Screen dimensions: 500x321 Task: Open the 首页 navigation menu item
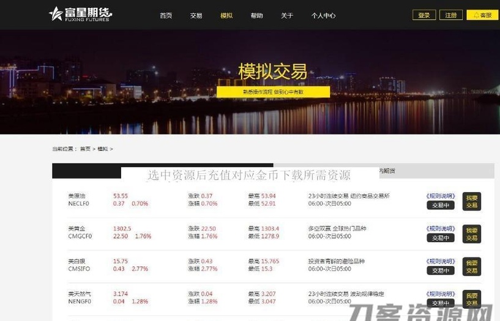coord(166,16)
